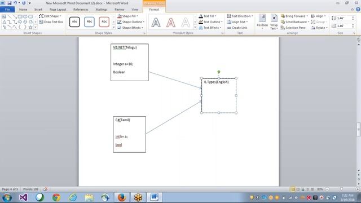Open Google Chrome from the taskbar

[x=56, y=197]
